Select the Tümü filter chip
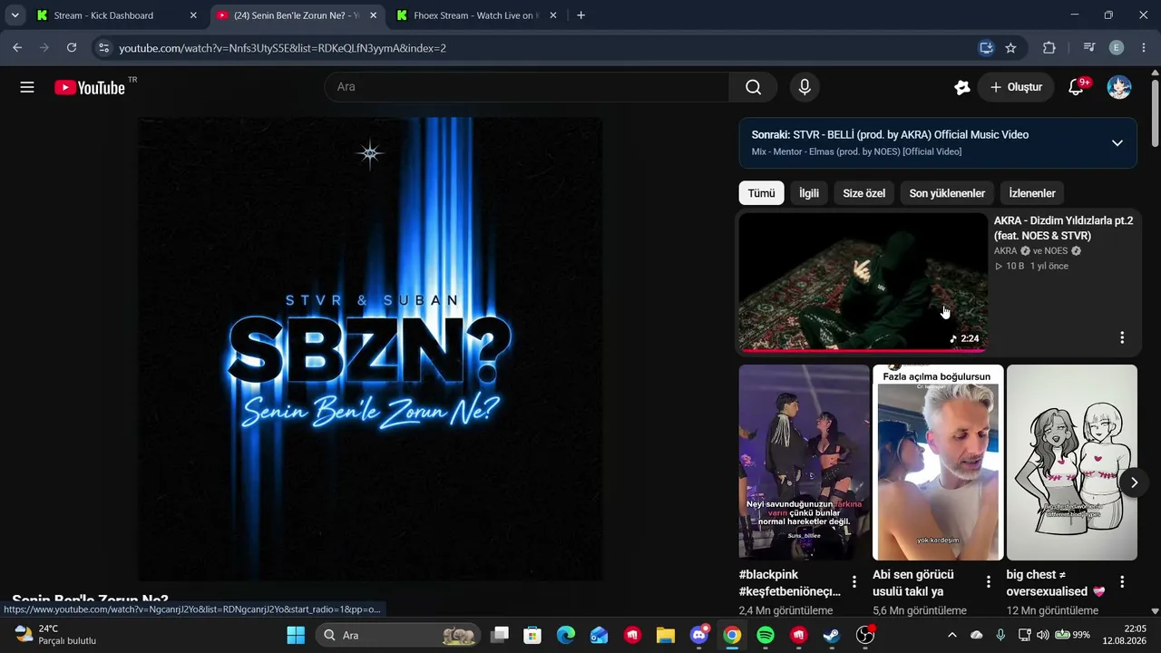 [x=762, y=193]
